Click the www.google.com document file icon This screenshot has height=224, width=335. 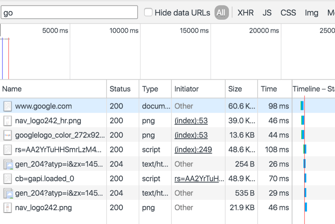coord(8,106)
